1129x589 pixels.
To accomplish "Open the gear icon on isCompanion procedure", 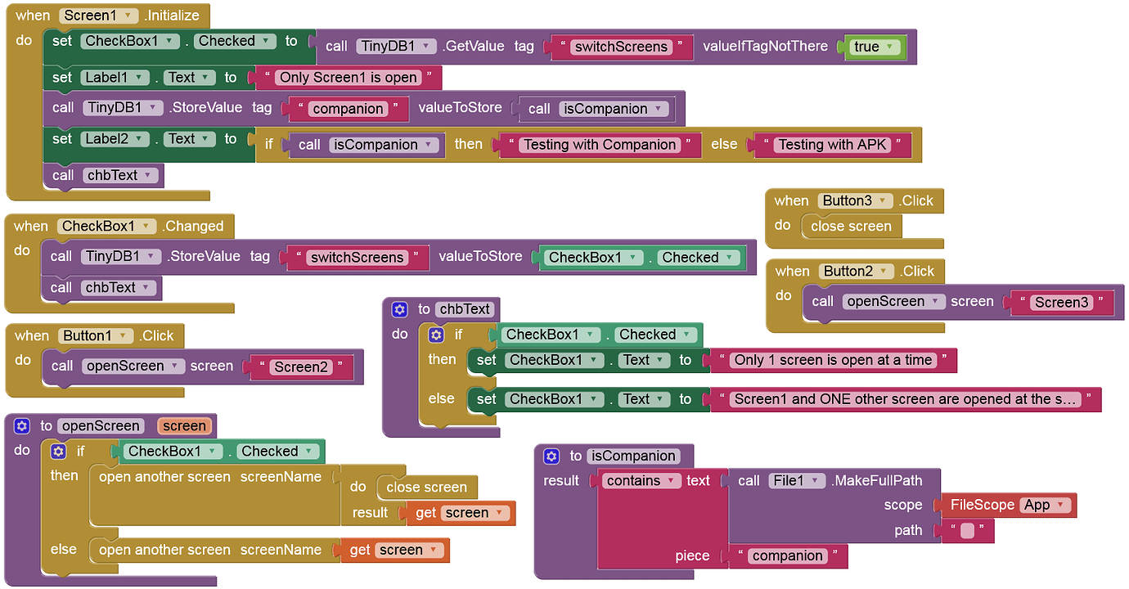I will (551, 456).
